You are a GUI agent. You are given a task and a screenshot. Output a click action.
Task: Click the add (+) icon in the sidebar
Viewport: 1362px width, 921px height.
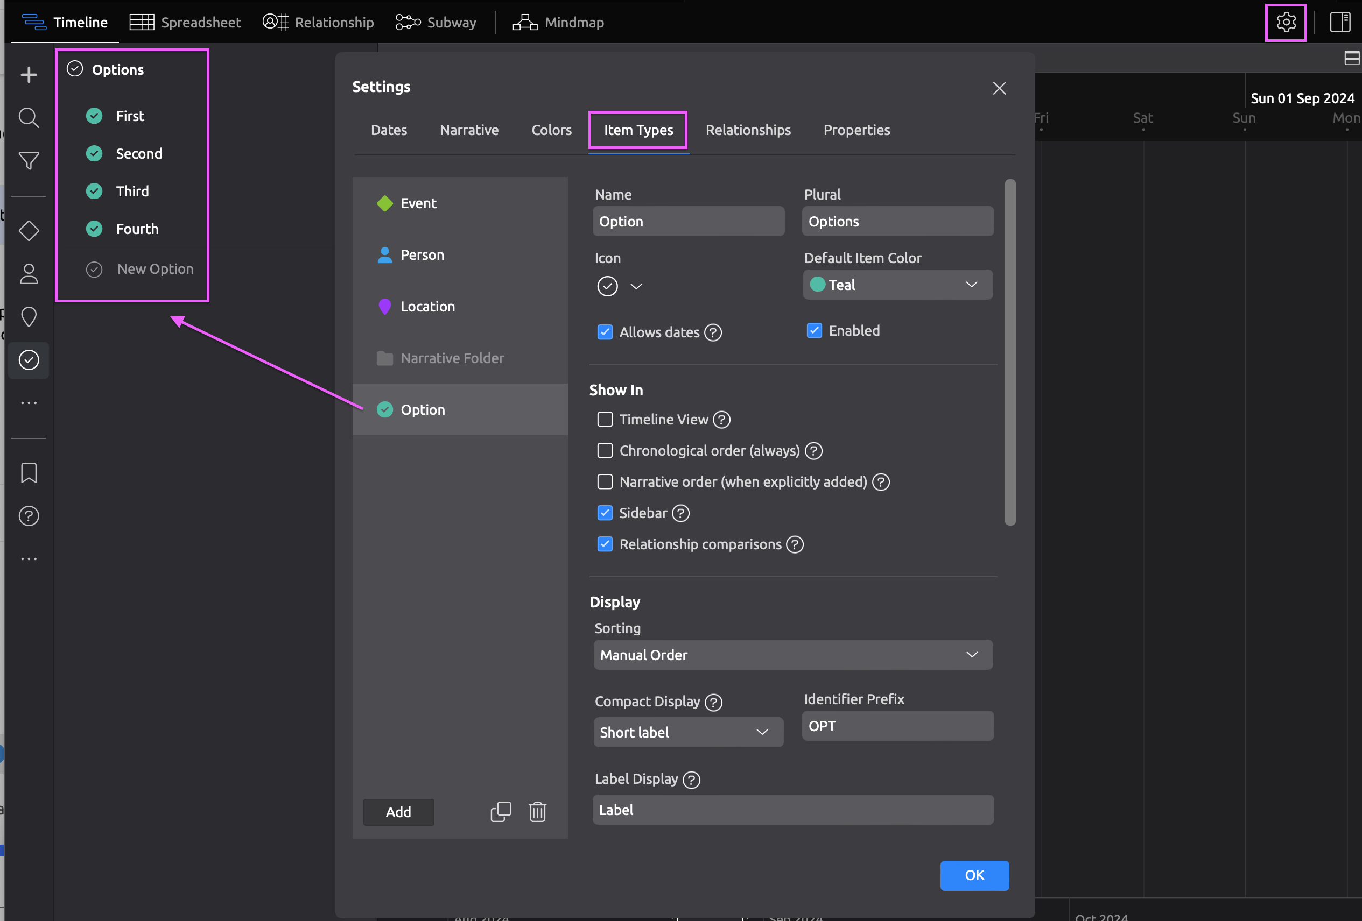[x=28, y=74]
